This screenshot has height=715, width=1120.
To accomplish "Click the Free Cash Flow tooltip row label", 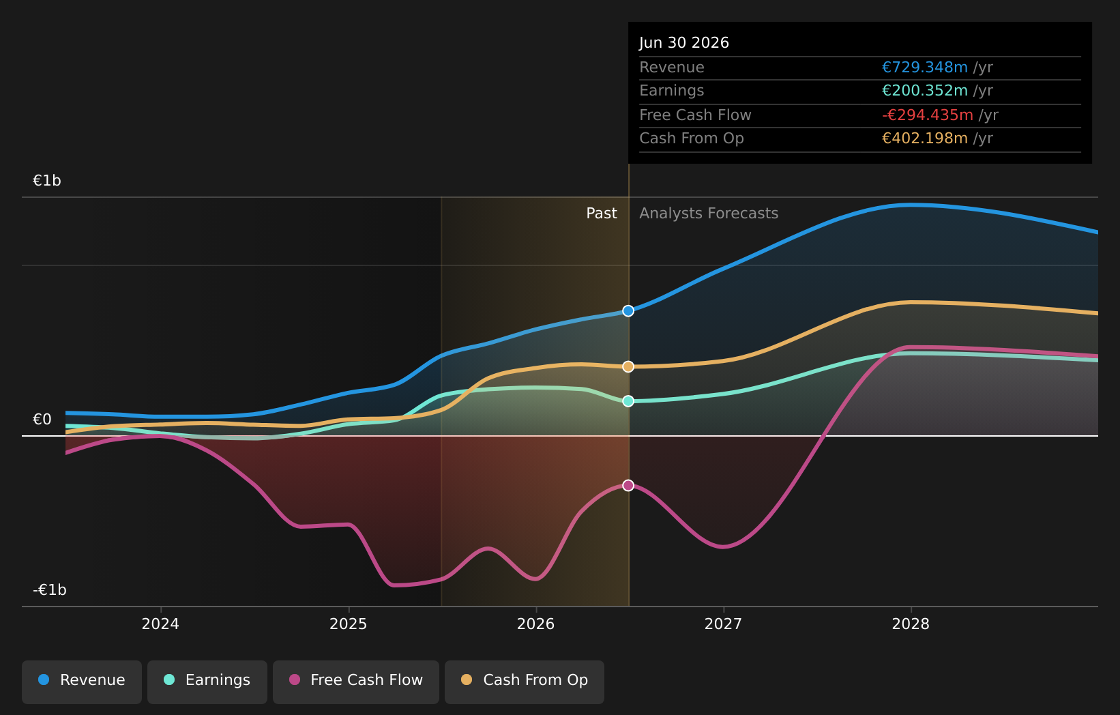I will pyautogui.click(x=695, y=115).
